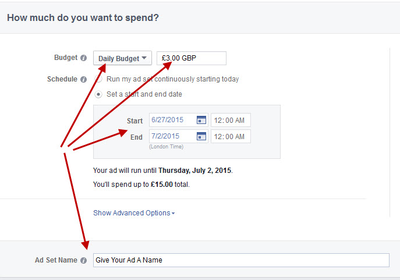
Task: Expand Show Advanced Options
Action: pyautogui.click(x=134, y=213)
